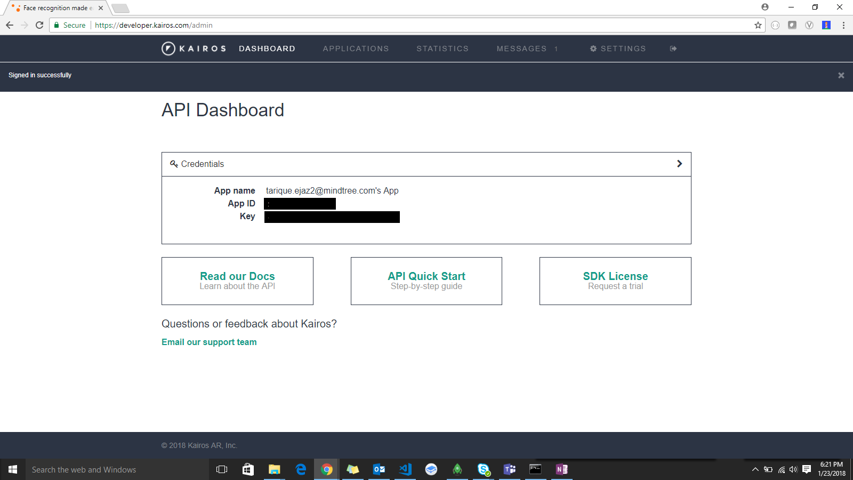Open the Action Center notifications icon
Screen dimensions: 853x480
[807, 469]
